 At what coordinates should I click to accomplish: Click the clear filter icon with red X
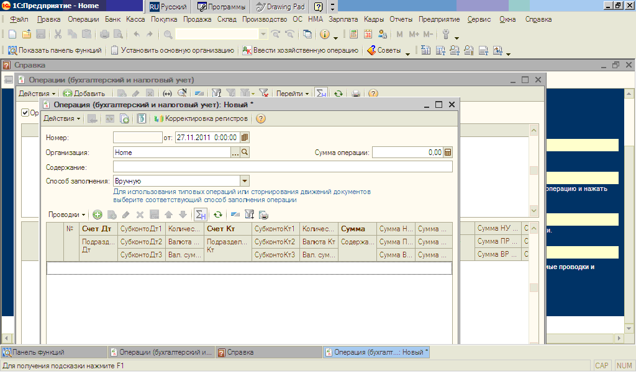click(x=263, y=94)
